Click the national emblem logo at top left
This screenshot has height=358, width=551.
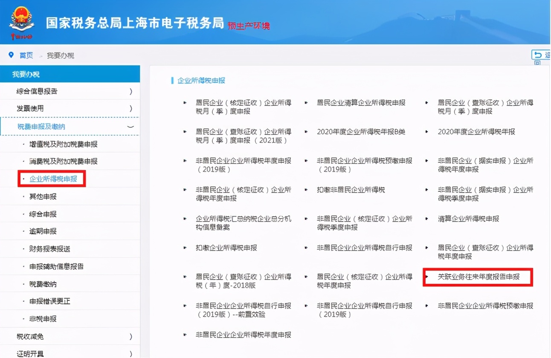[22, 19]
